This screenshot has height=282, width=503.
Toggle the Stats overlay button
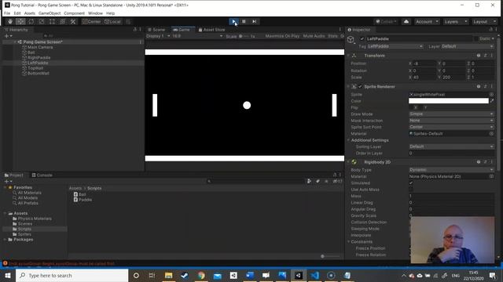(x=332, y=36)
